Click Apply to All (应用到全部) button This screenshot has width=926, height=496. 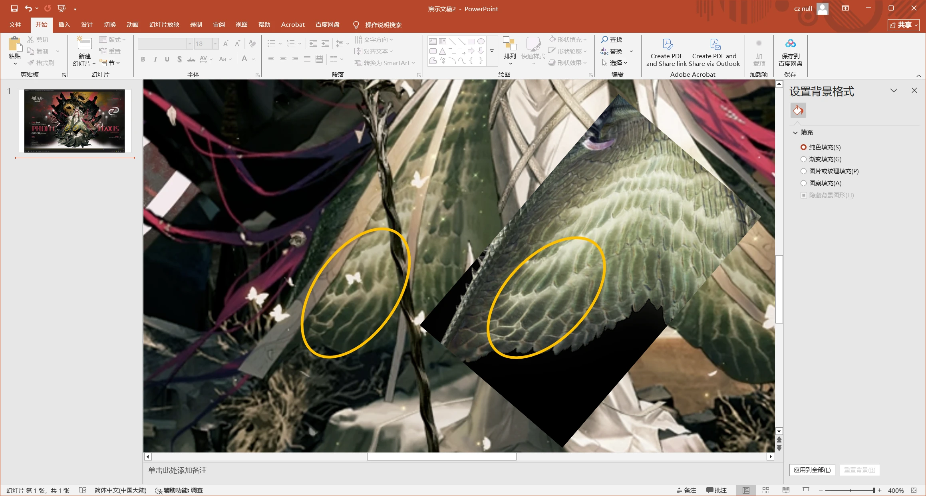[812, 470]
